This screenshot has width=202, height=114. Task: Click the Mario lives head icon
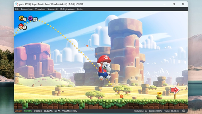click(x=21, y=26)
